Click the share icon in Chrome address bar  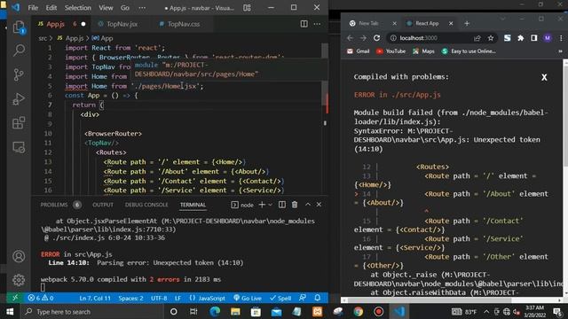pos(477,38)
